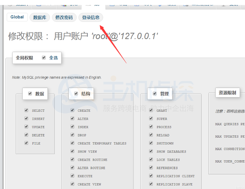Open the 修改密码 sub-tab

(x=64, y=17)
